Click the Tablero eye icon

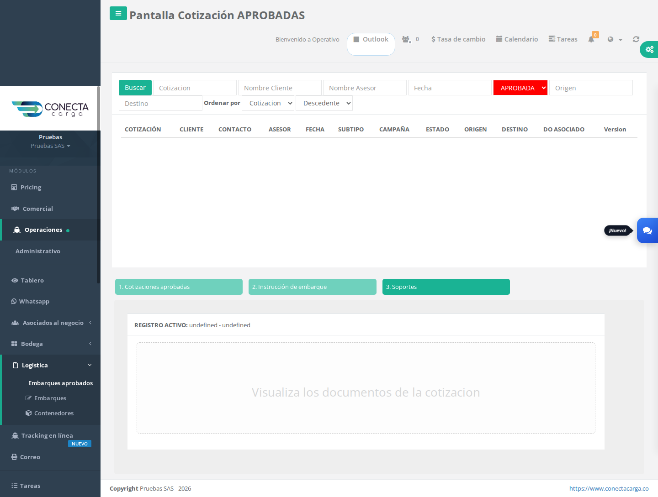pyautogui.click(x=15, y=280)
